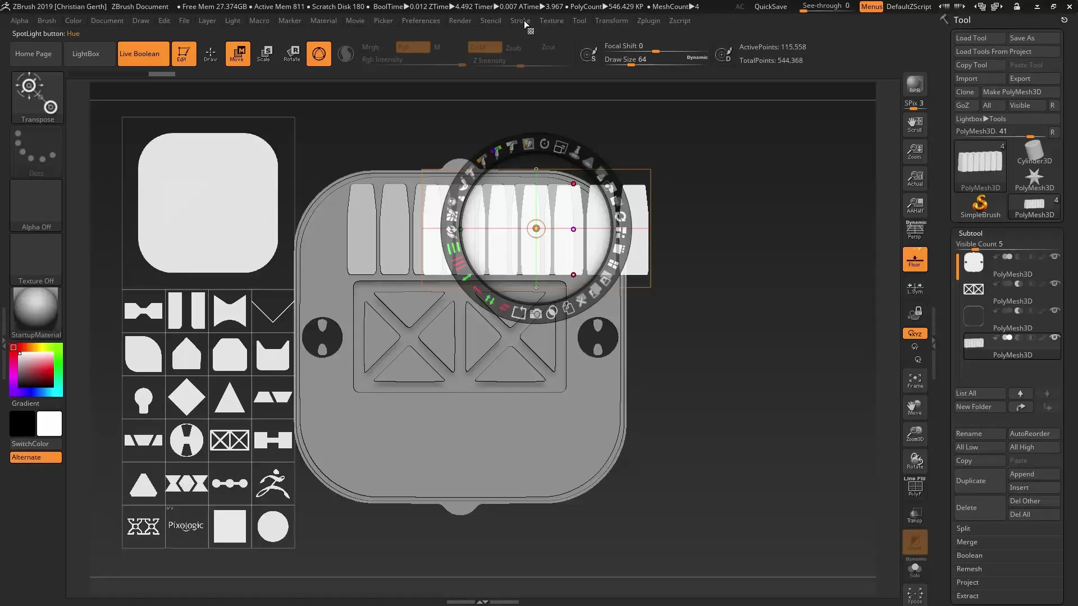Pick a color in the color picker square
This screenshot has width=1078, height=606.
coord(36,370)
